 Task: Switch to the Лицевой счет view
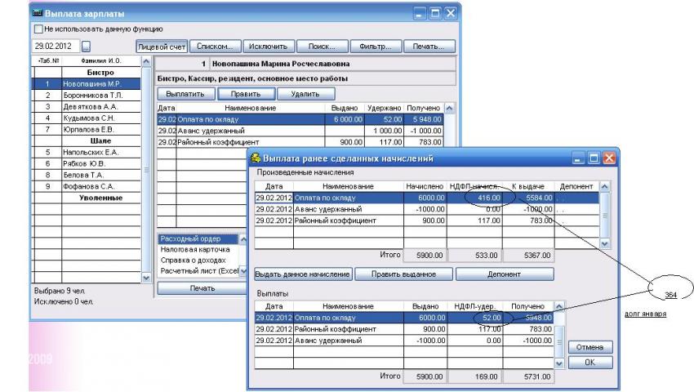coord(159,47)
